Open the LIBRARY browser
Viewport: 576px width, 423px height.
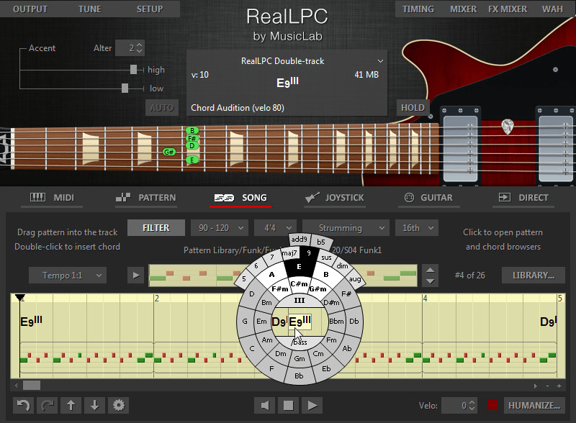(x=533, y=275)
